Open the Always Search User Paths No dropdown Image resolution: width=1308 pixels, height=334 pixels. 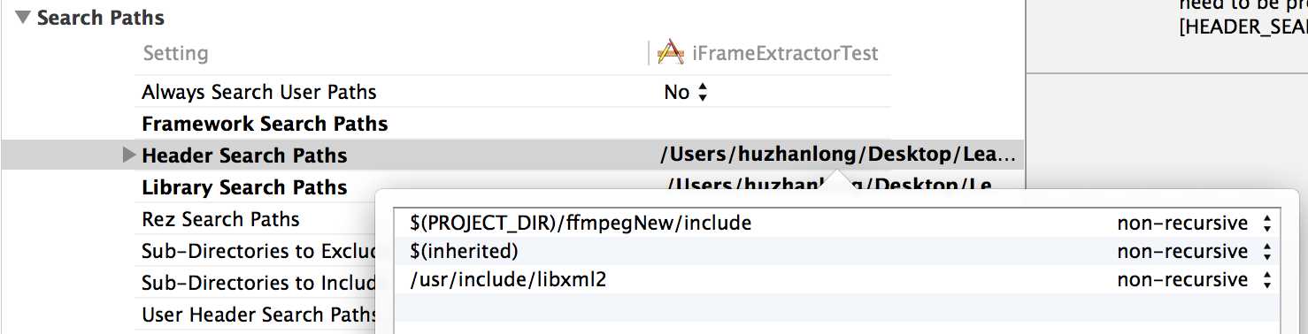686,92
